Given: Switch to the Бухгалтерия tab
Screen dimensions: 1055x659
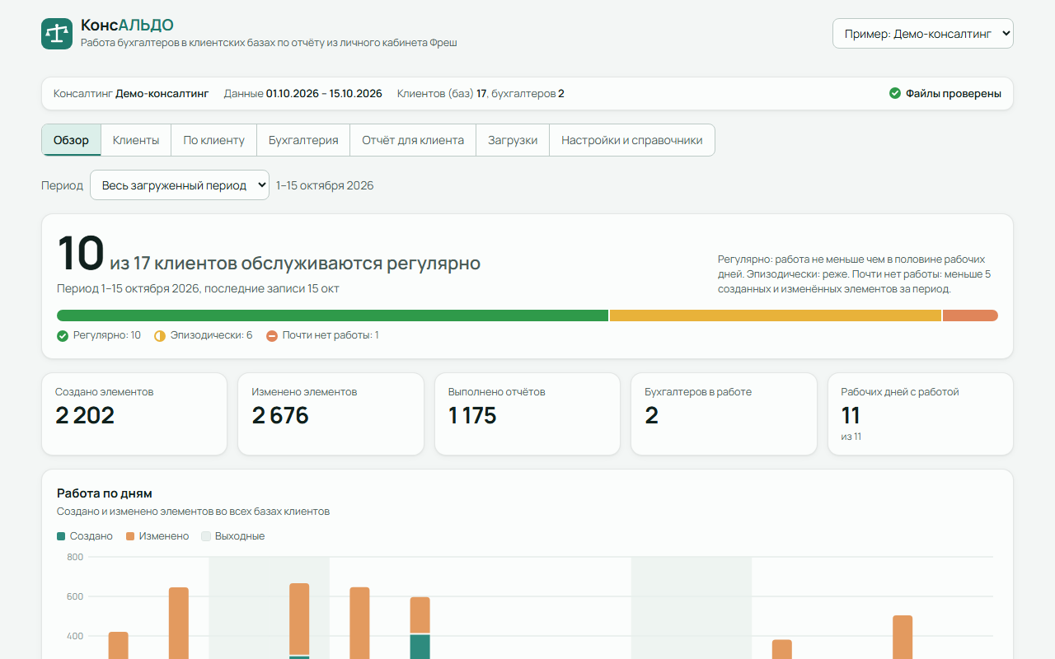Looking at the screenshot, I should pyautogui.click(x=303, y=140).
